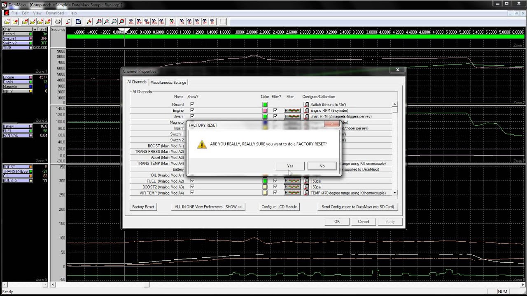Click the eye icon labeled U4
This screenshot has width=527, height=296.
[205, 21]
